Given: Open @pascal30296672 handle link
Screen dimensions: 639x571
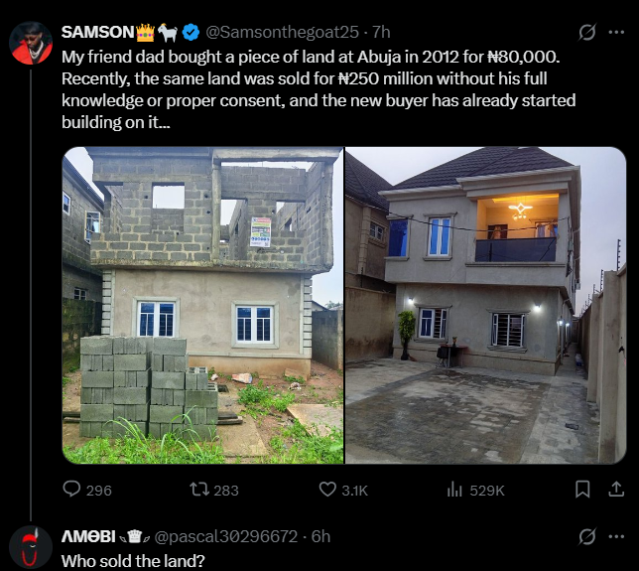Looking at the screenshot, I should (x=224, y=537).
